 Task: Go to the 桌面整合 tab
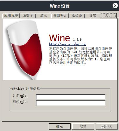tap(60, 16)
